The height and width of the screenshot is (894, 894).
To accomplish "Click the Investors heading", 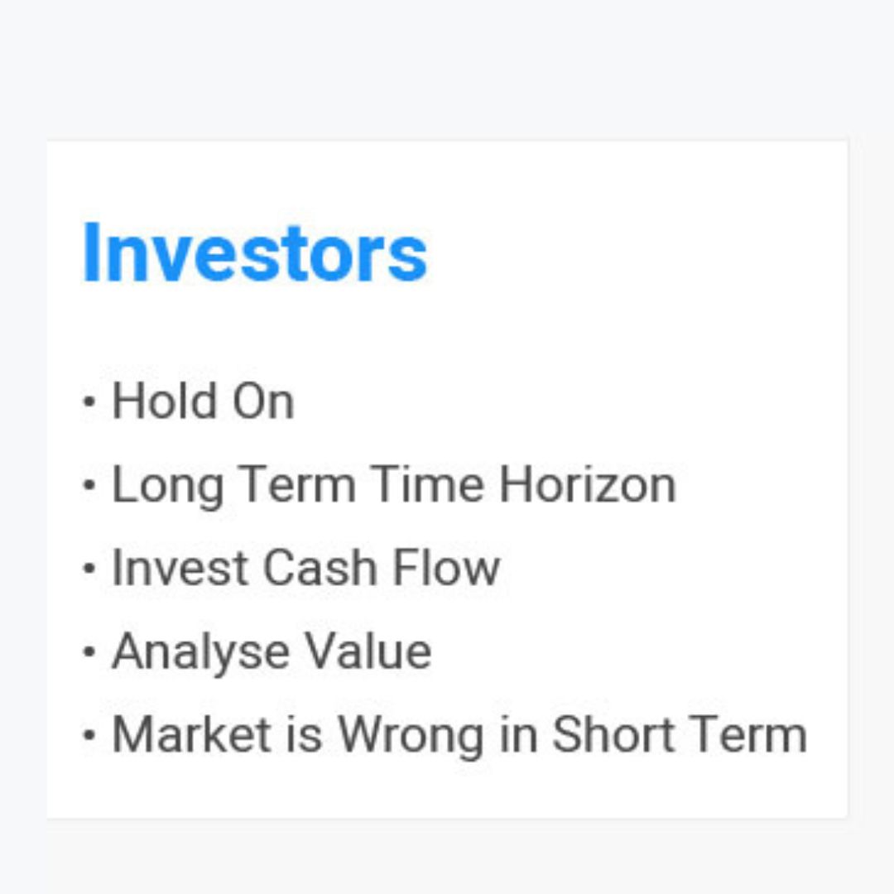I will [255, 252].
